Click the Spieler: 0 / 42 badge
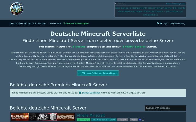The width and height of the screenshot is (196, 122). pos(84,120)
